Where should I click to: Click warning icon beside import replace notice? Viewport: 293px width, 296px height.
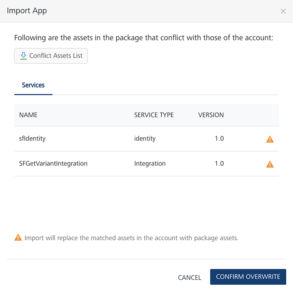click(x=18, y=237)
